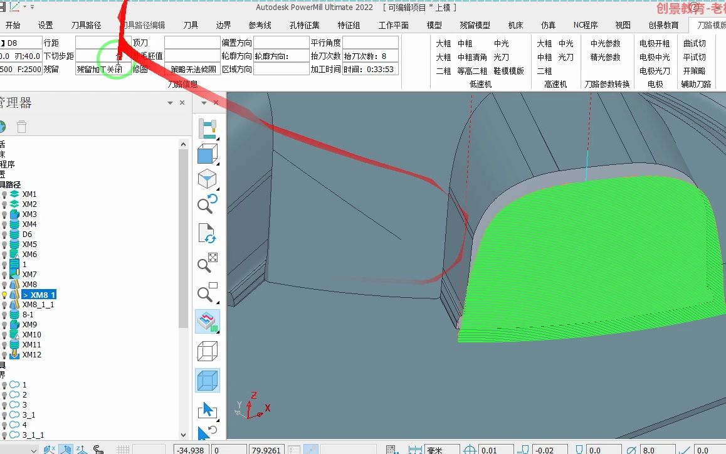Click the XM7 toolpath strategy icon
Screen dimensions: 726x454
click(14, 274)
